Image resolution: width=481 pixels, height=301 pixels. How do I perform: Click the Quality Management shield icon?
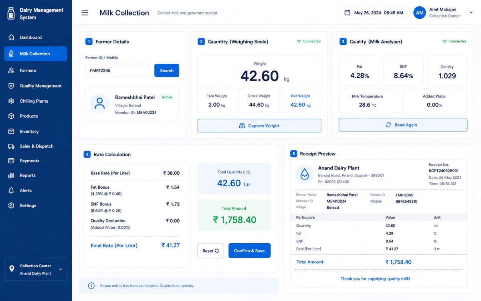(11, 86)
